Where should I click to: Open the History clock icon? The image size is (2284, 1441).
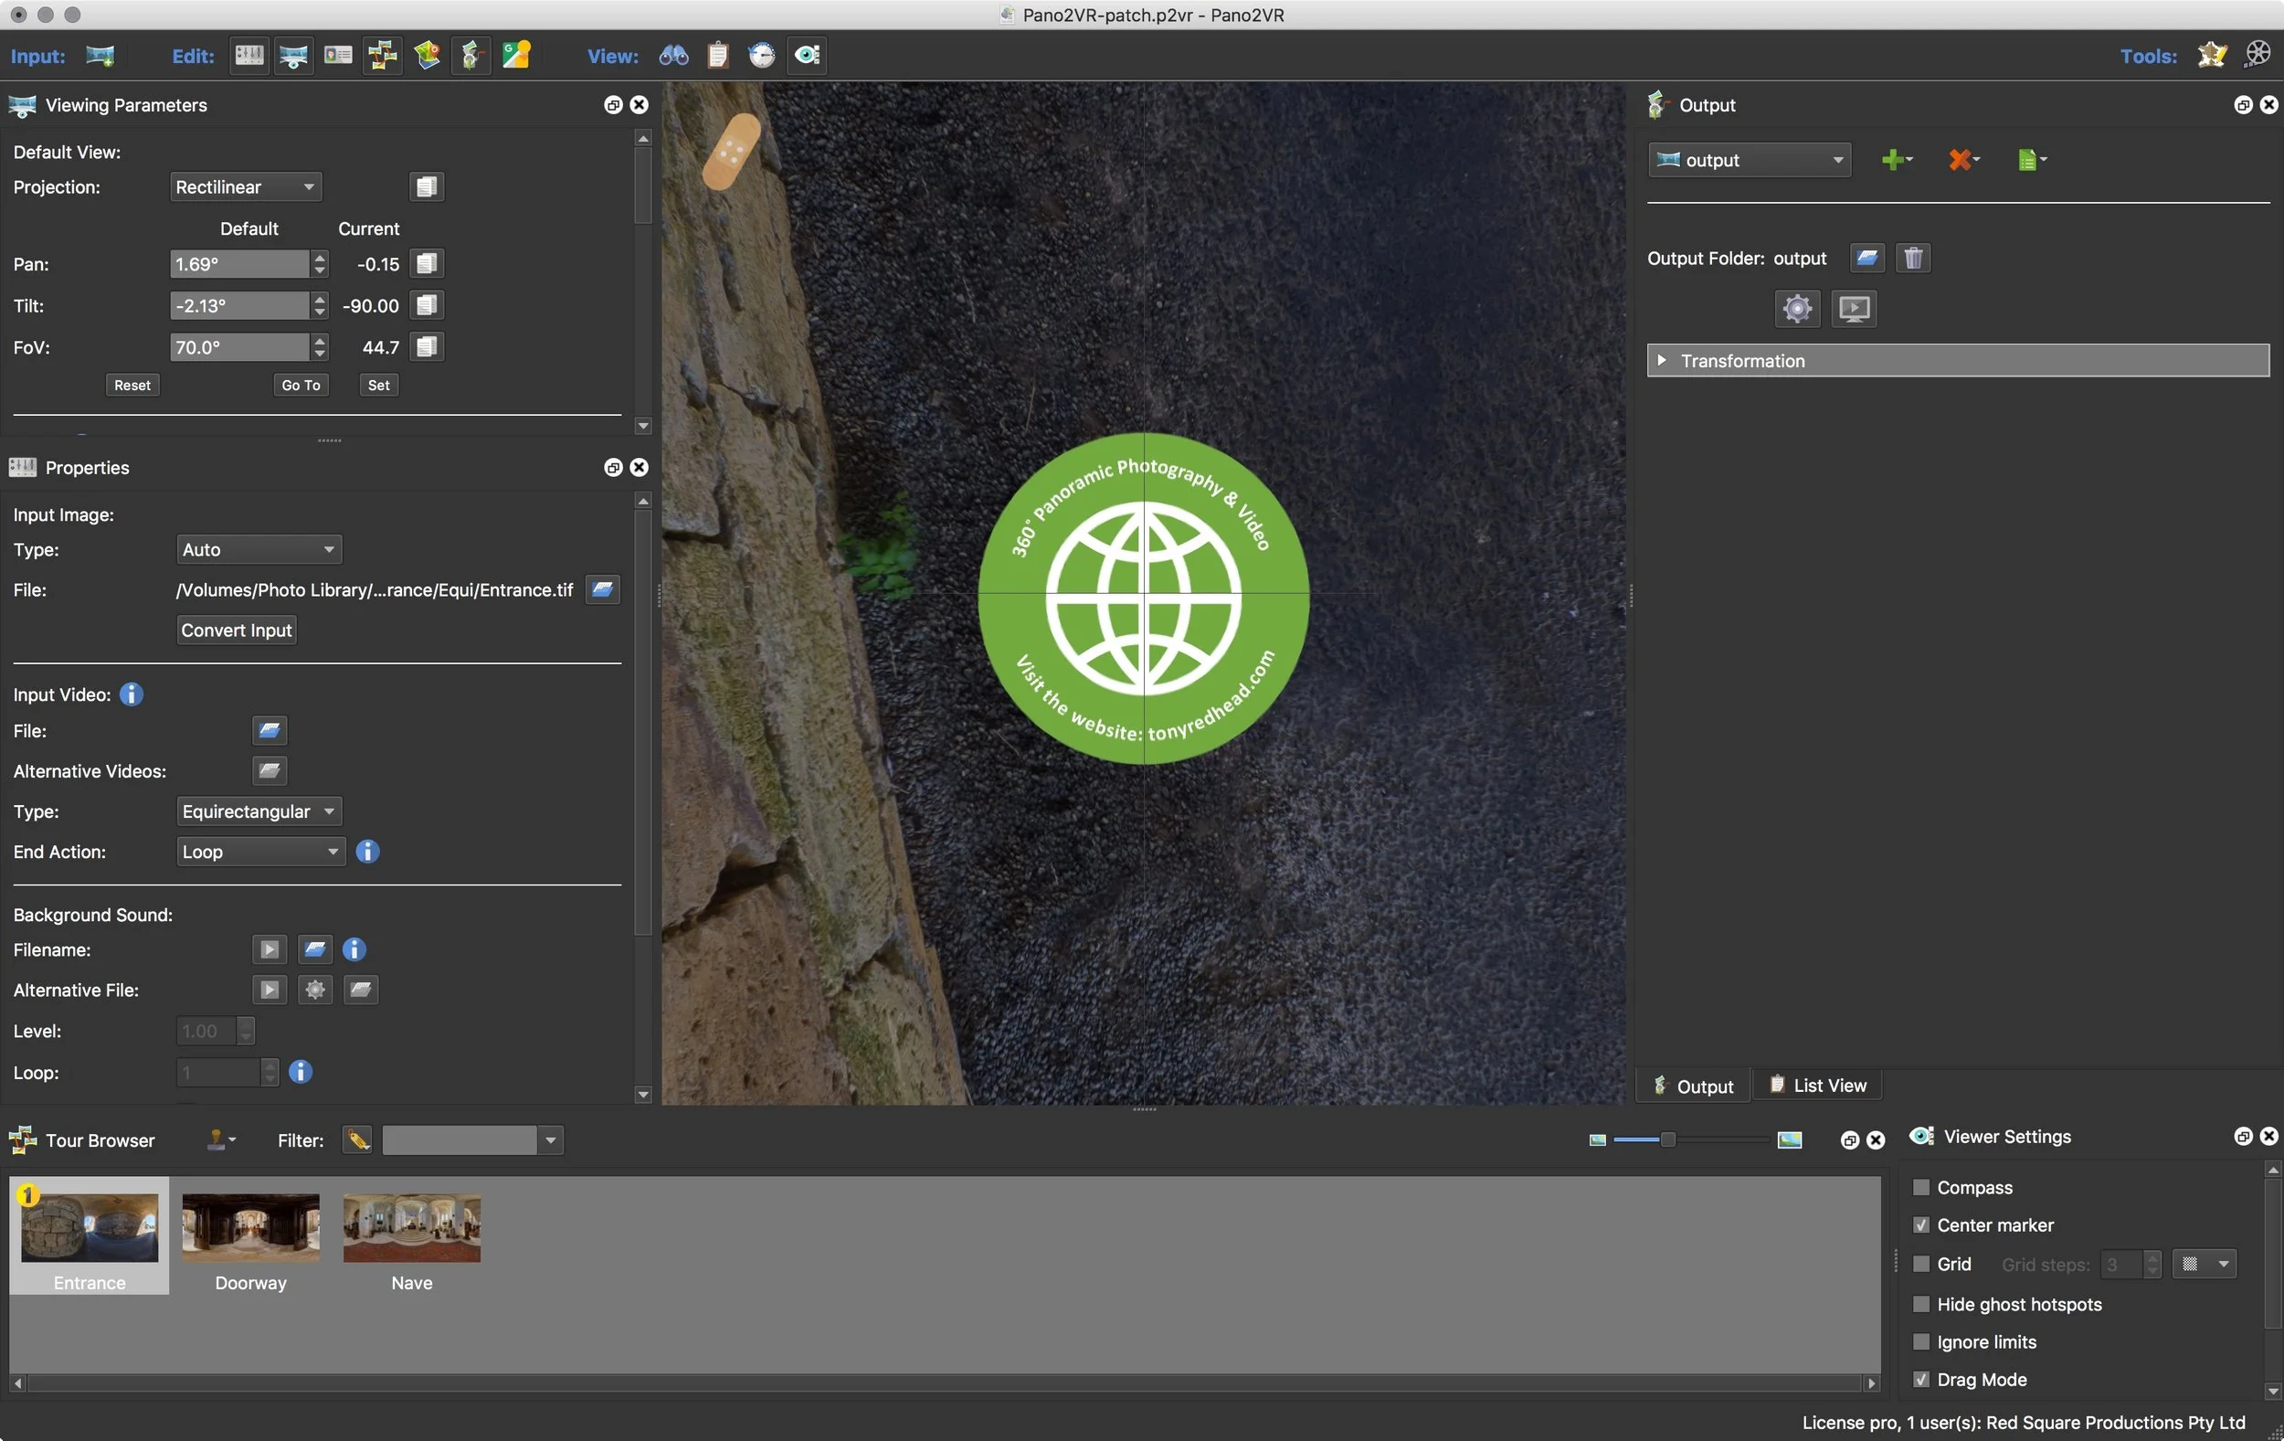point(762,55)
